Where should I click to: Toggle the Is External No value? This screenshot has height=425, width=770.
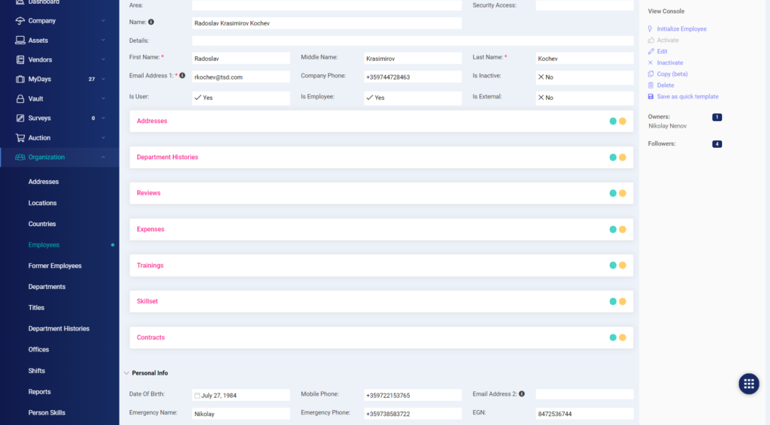click(x=541, y=98)
